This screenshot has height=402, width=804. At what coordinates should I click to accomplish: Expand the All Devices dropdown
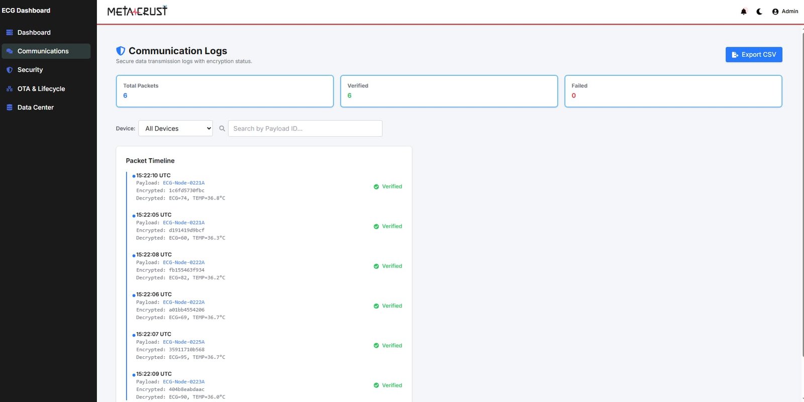click(175, 129)
